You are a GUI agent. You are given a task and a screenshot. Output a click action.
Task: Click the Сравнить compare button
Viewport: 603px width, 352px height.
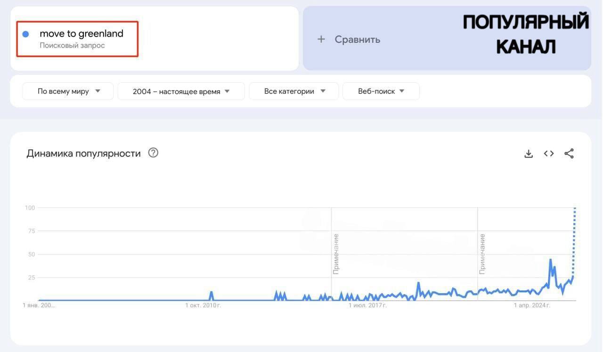[357, 40]
